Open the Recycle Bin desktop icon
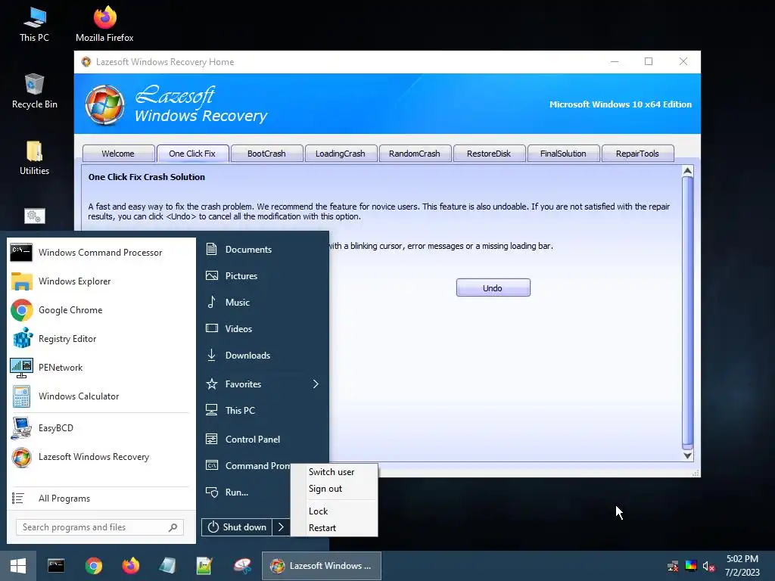775x581 pixels. 34,92
